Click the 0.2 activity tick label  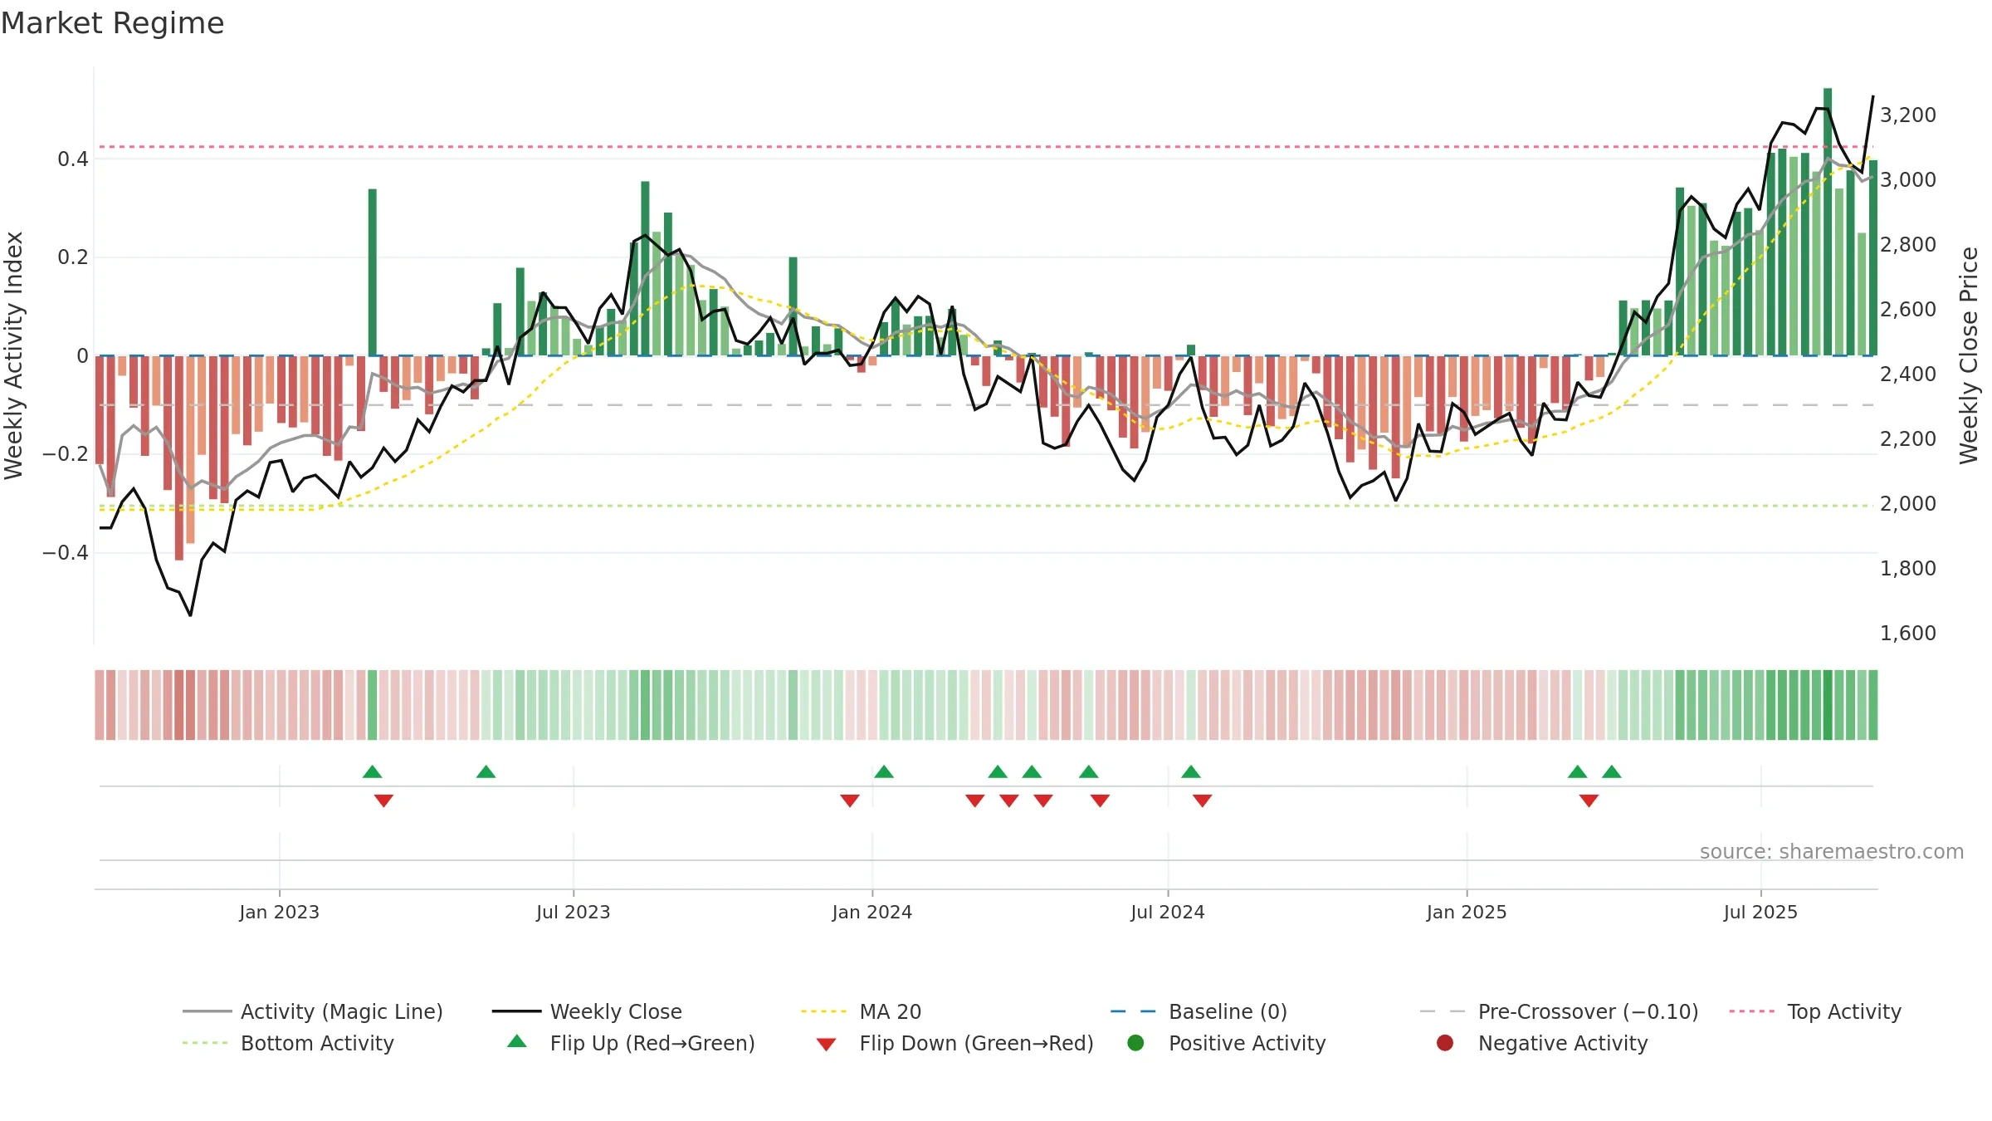[73, 257]
